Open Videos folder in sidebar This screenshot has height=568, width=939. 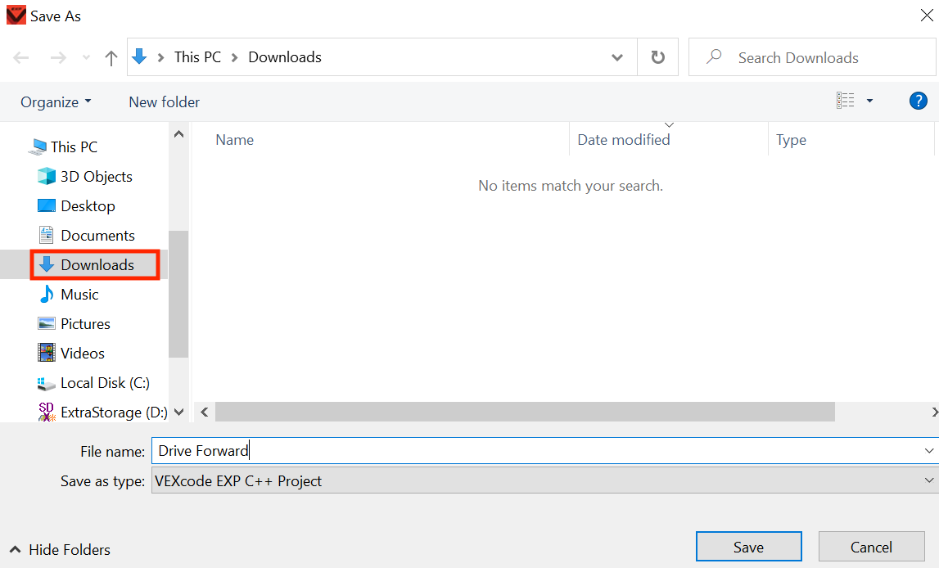[83, 353]
